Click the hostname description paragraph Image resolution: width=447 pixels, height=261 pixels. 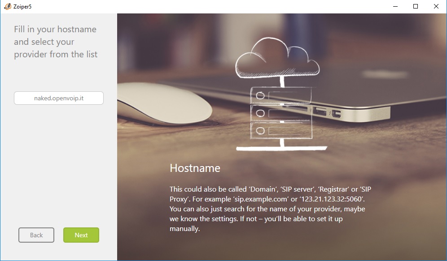pos(271,209)
